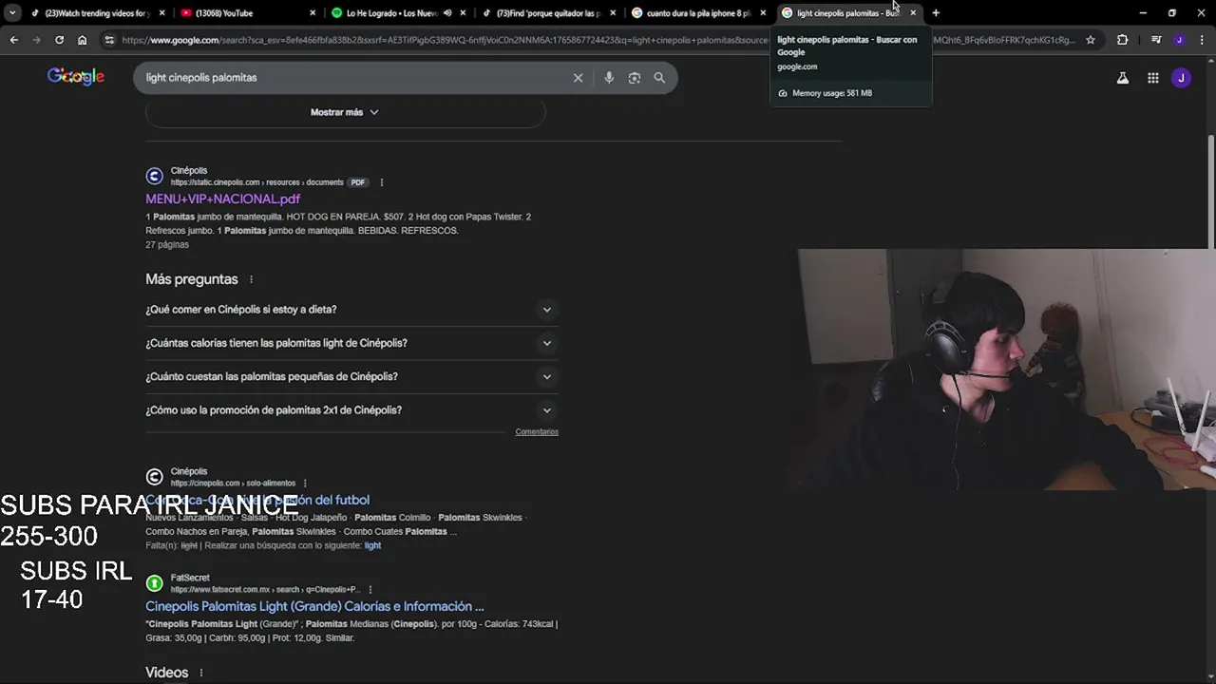Expand the palomitas light calorías question
This screenshot has height=684, width=1216.
click(x=351, y=343)
